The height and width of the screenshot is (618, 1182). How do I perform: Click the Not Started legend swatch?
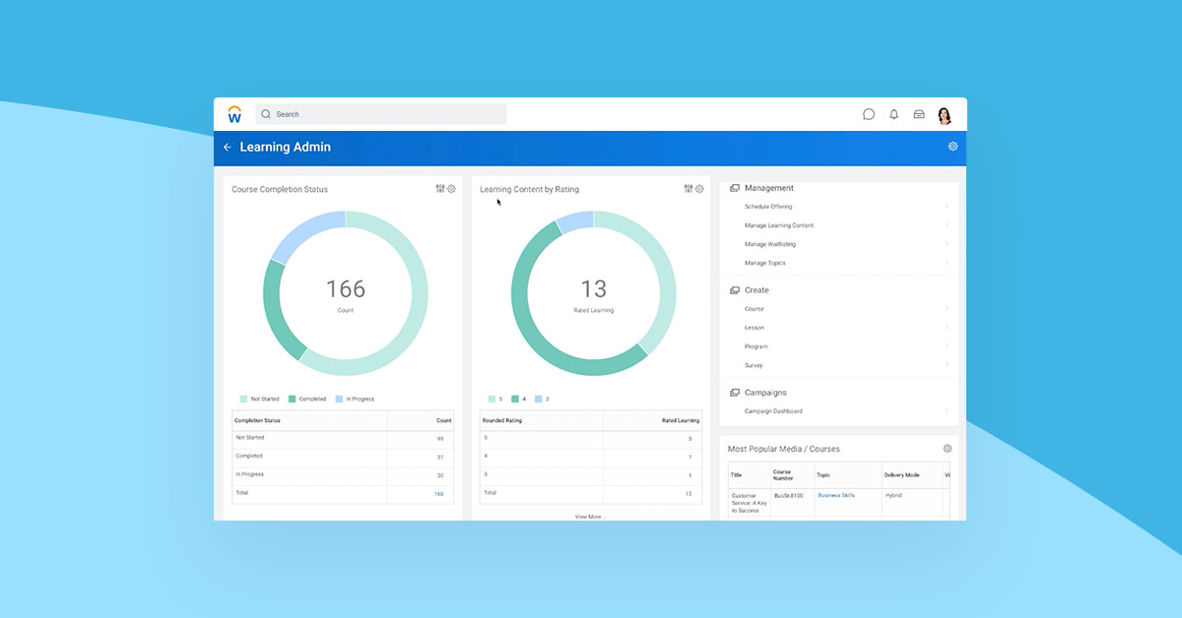[x=243, y=399]
